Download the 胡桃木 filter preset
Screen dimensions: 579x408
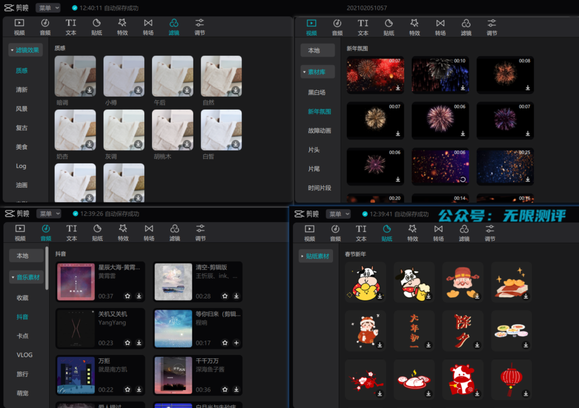187,144
